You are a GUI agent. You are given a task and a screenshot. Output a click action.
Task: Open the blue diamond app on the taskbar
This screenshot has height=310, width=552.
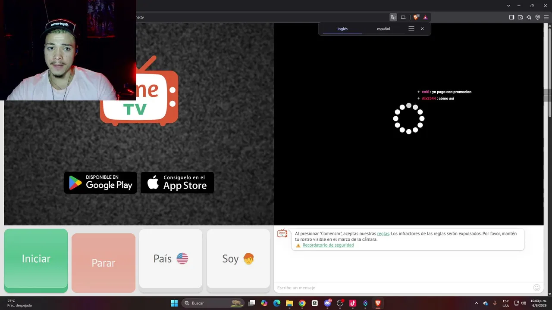[365, 303]
